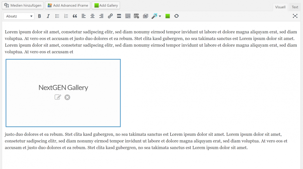Click the circular refresh arrows toolbar icon
Image resolution: width=303 pixels, height=169 pixels.
tap(177, 16)
